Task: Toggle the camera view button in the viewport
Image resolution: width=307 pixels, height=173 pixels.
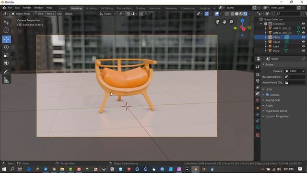Action: coord(217,22)
